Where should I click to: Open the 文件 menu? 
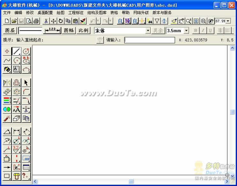coord(7,13)
